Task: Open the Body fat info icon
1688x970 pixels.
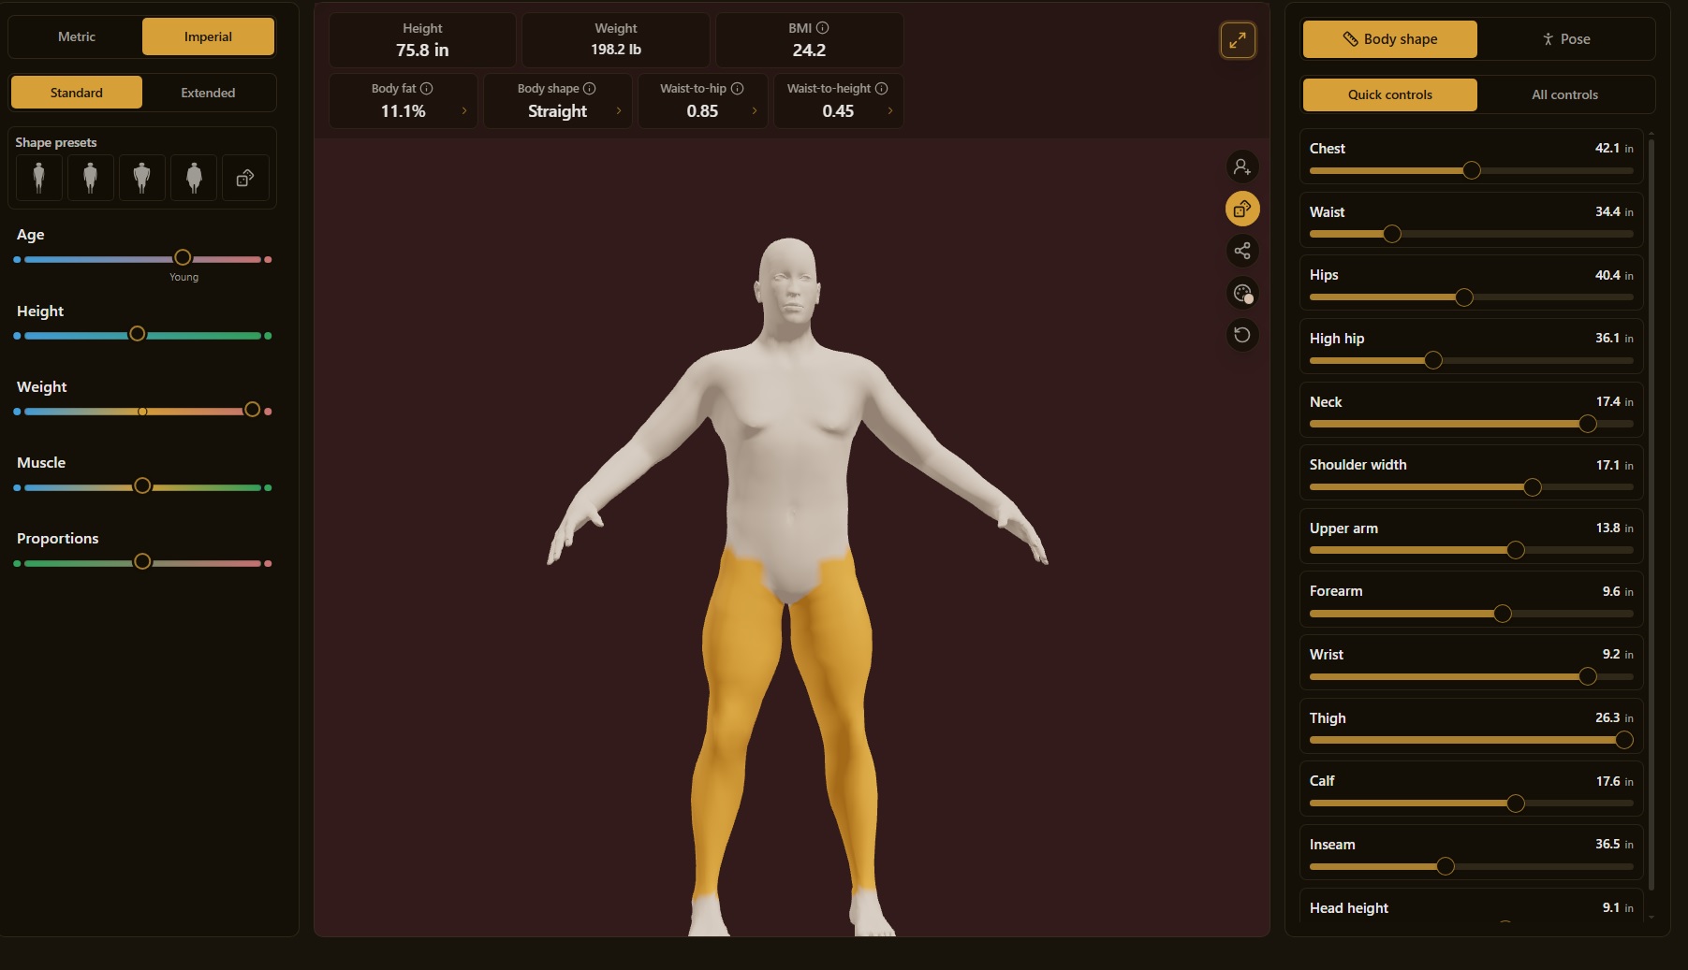Action: 427,88
